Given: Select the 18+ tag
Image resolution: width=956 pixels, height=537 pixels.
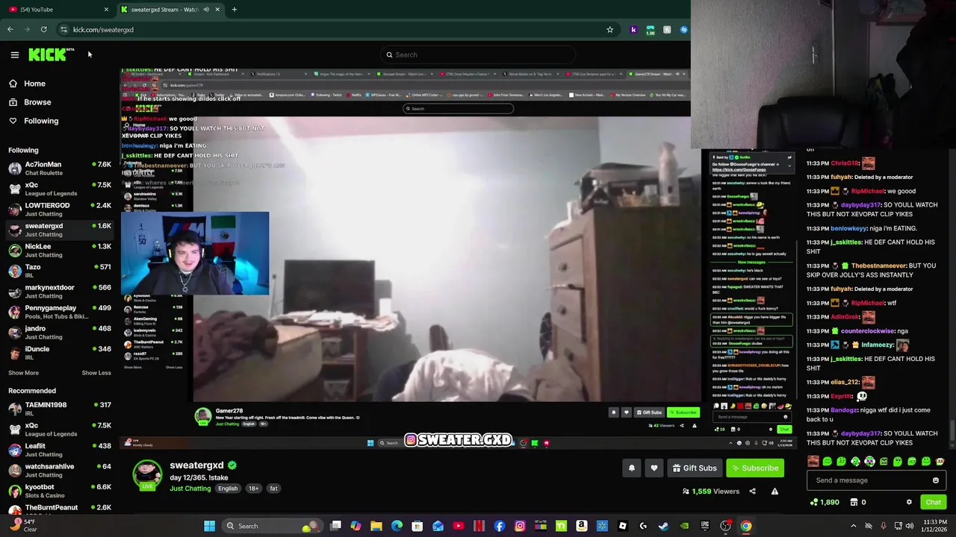Looking at the screenshot, I should pos(253,489).
